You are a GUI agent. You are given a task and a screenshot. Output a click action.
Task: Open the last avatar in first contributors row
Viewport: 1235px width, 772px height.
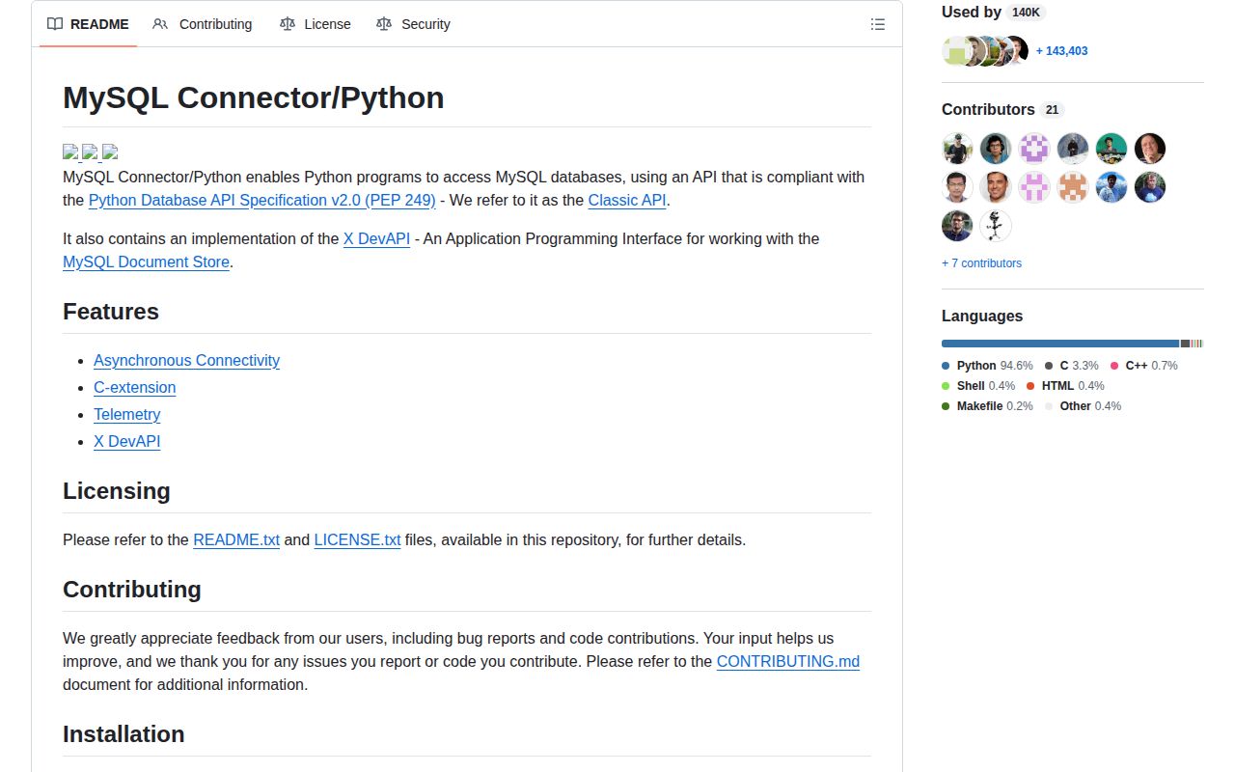coord(1150,149)
